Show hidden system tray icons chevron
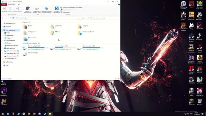 click(183, 114)
